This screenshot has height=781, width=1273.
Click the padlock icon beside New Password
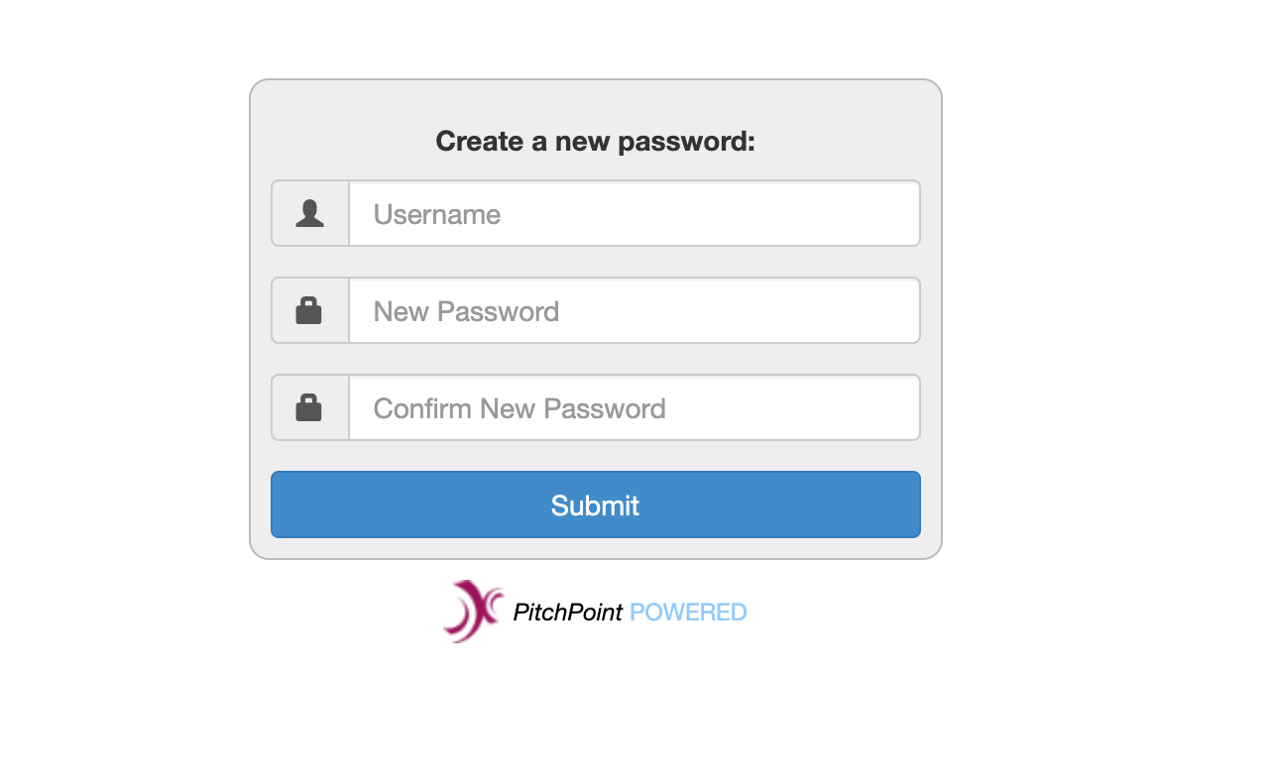(x=308, y=309)
